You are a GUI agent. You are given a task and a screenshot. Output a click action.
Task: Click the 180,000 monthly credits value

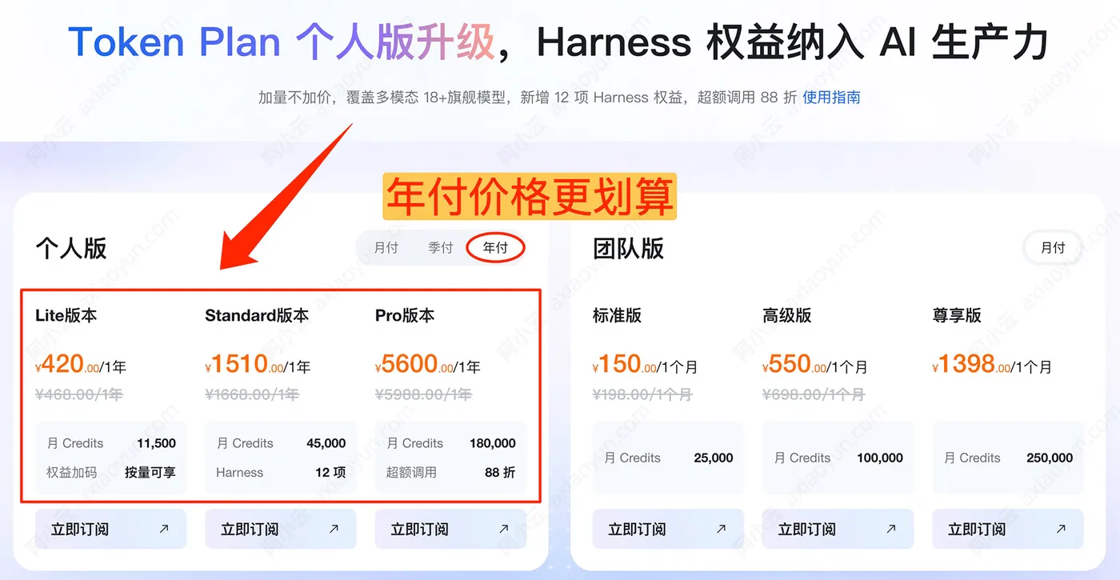[x=493, y=443]
